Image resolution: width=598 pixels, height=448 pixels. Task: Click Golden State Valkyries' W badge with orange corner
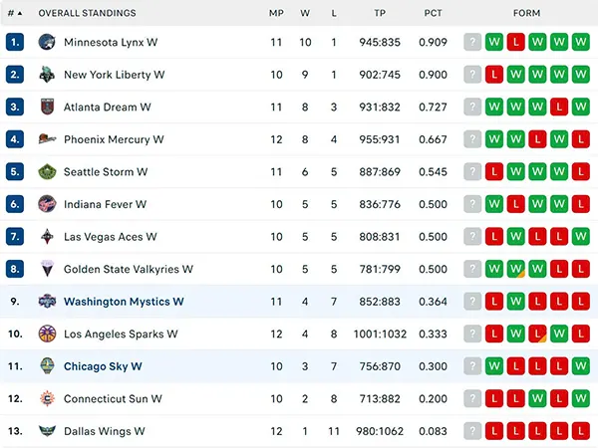pos(515,269)
